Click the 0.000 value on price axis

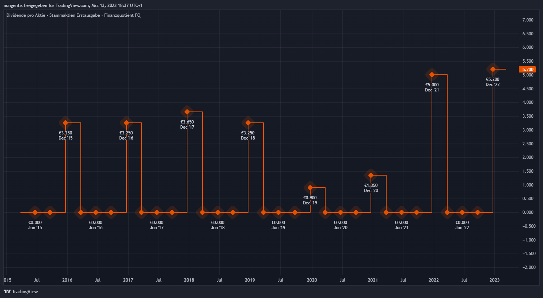[528, 212]
